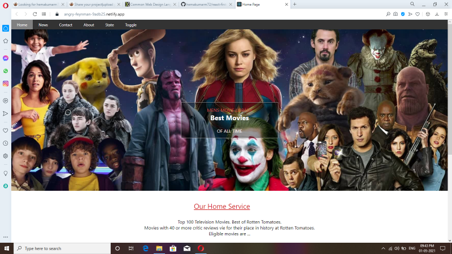Screen dimensions: 452x254
Task: Show hidden tray icons chevron
Action: point(383,248)
